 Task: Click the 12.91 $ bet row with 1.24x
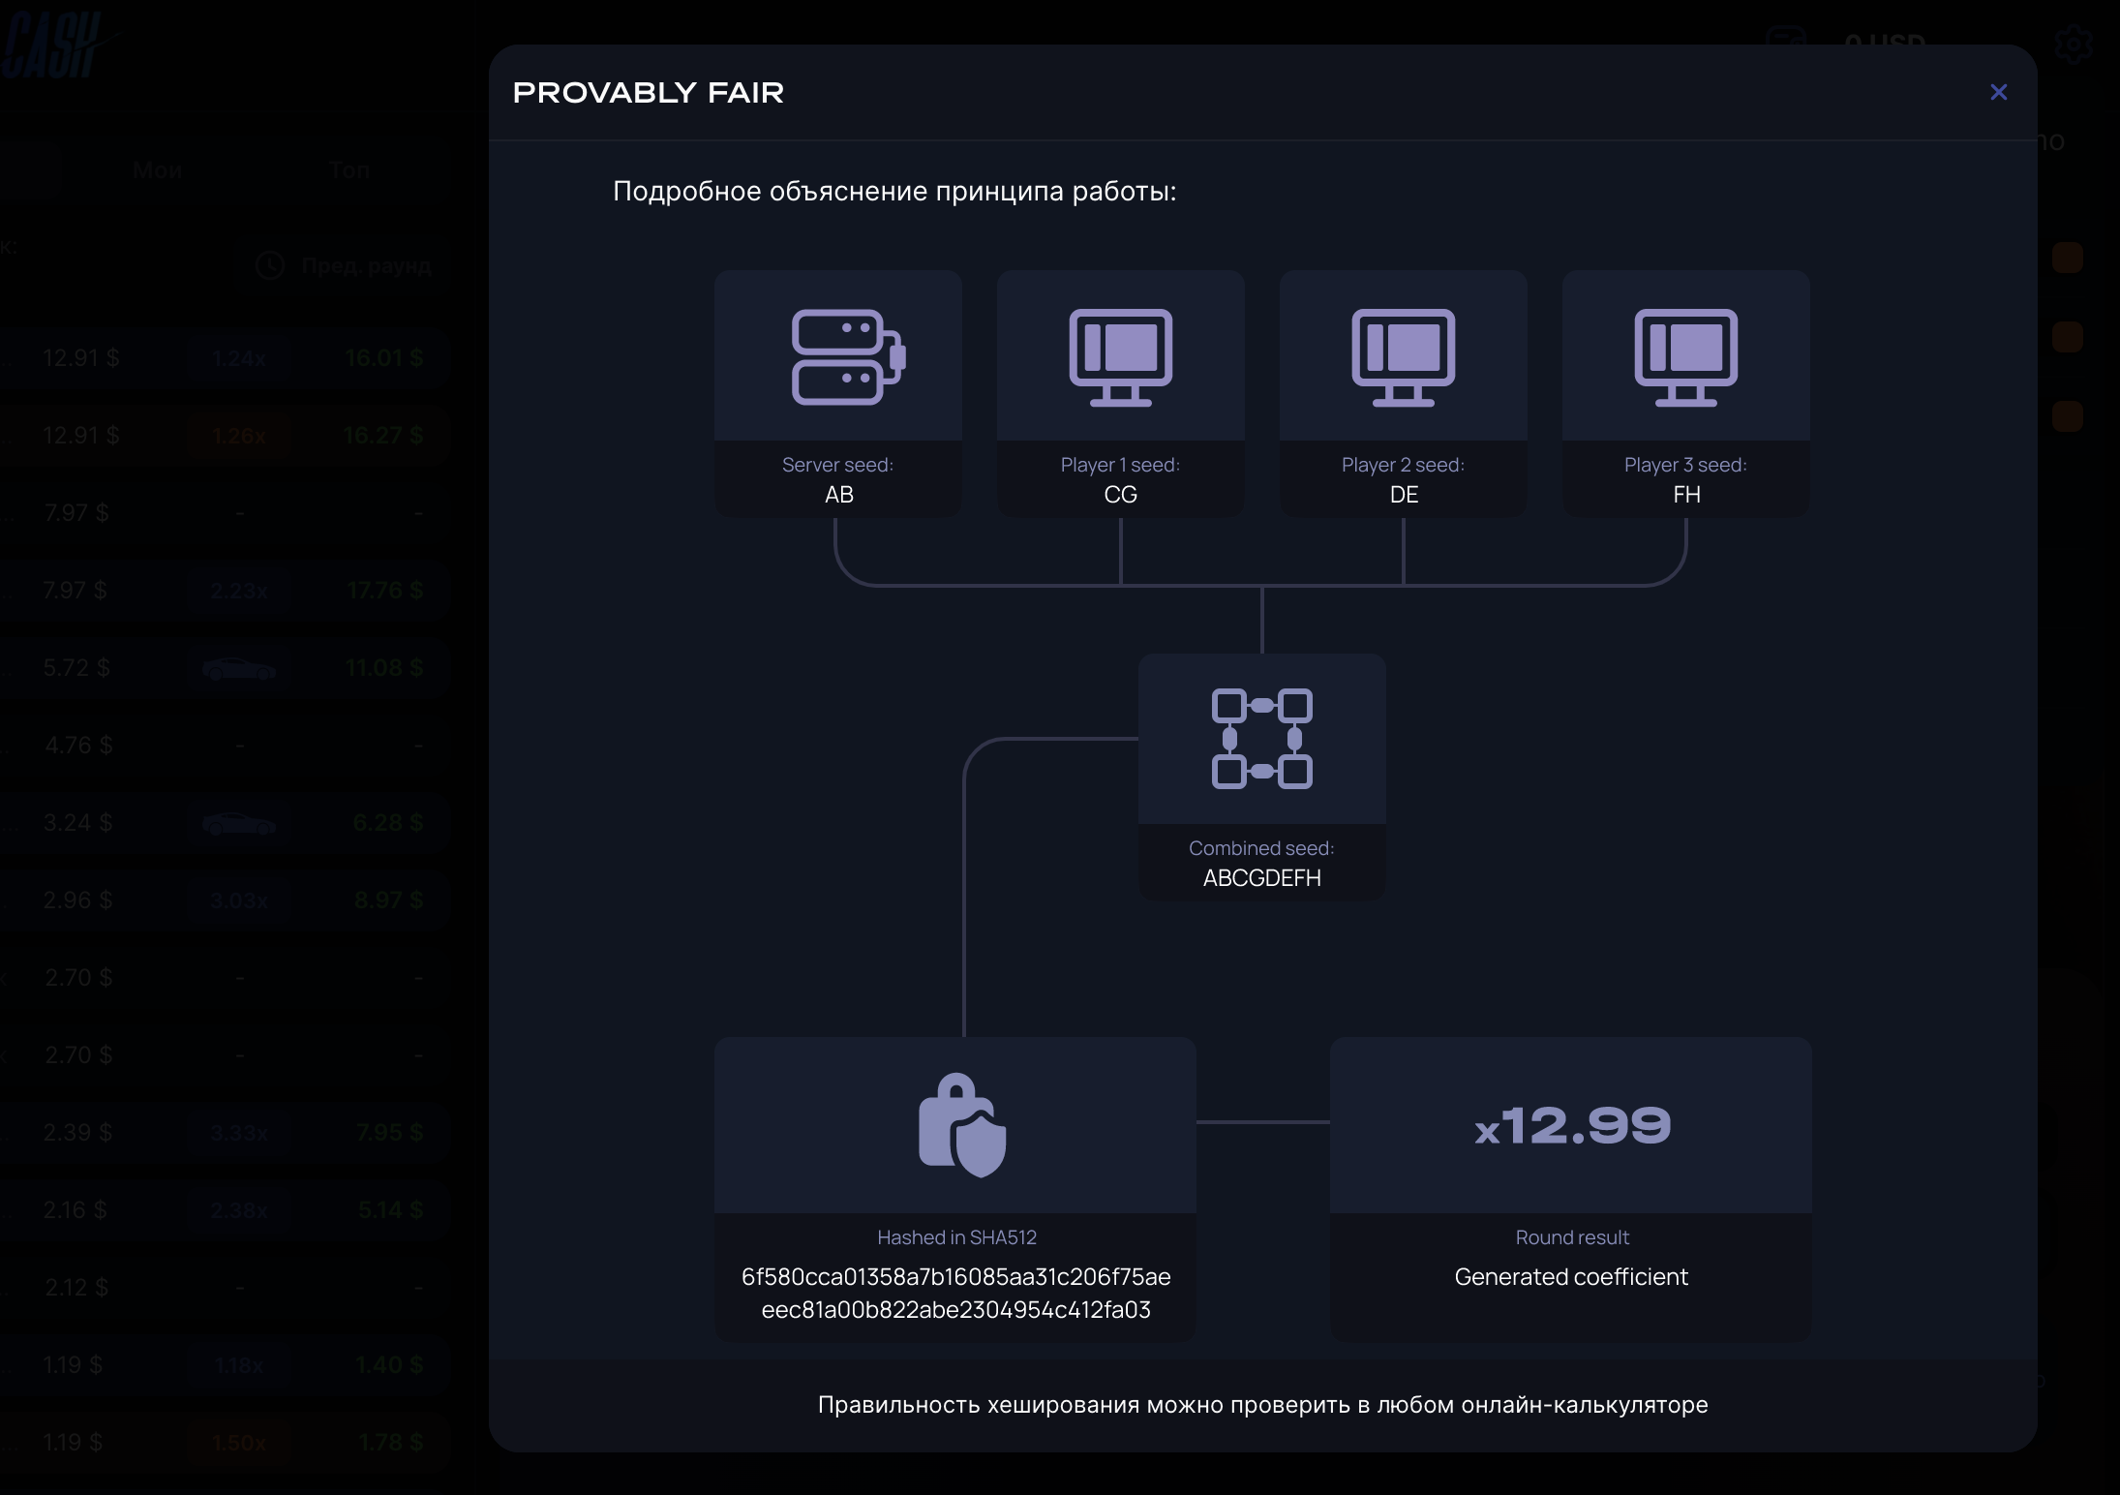[225, 358]
